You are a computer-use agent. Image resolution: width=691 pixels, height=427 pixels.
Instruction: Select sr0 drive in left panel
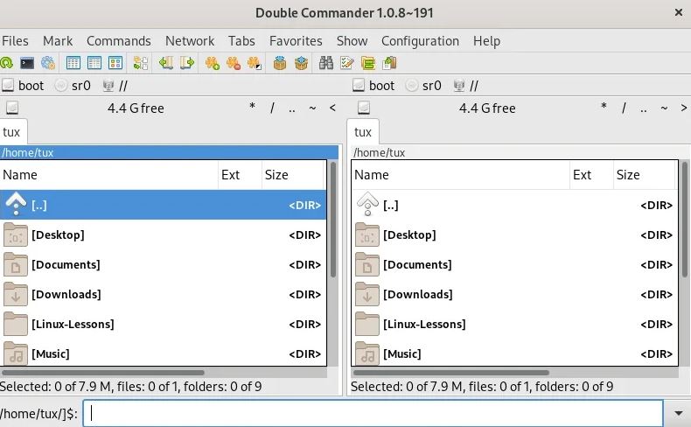(x=73, y=86)
